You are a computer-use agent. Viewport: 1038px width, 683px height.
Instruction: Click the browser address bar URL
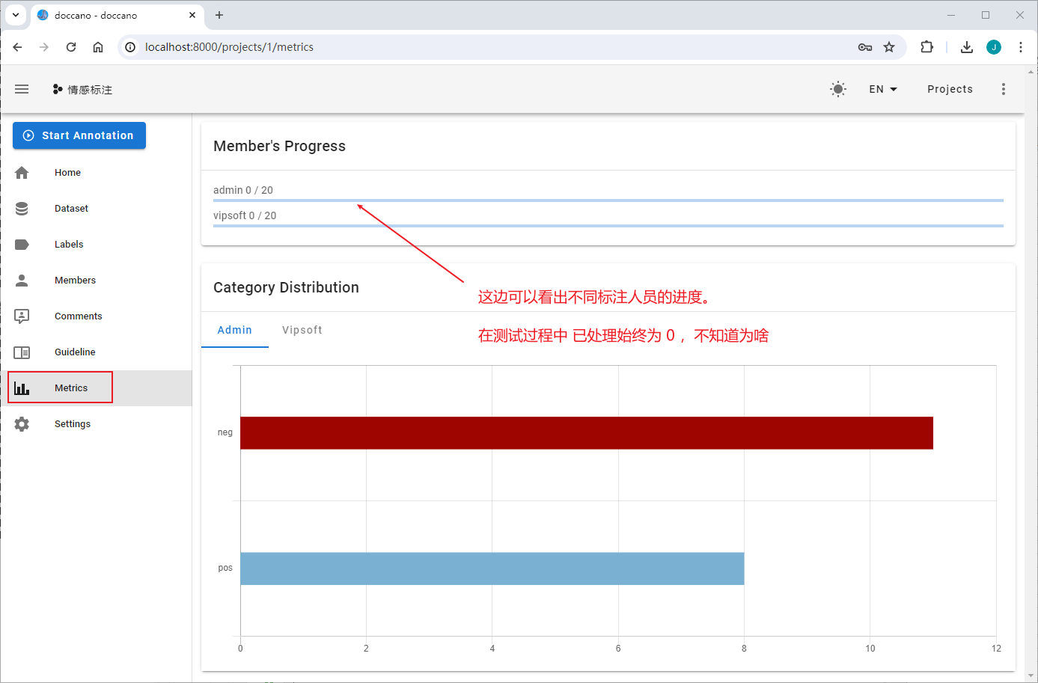click(229, 47)
